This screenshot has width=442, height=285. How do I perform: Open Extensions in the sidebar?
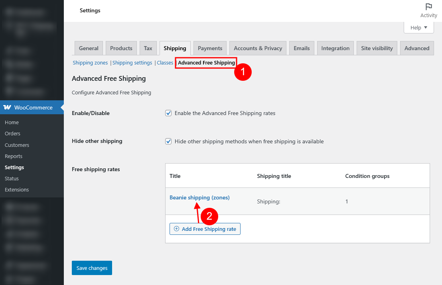click(x=17, y=189)
